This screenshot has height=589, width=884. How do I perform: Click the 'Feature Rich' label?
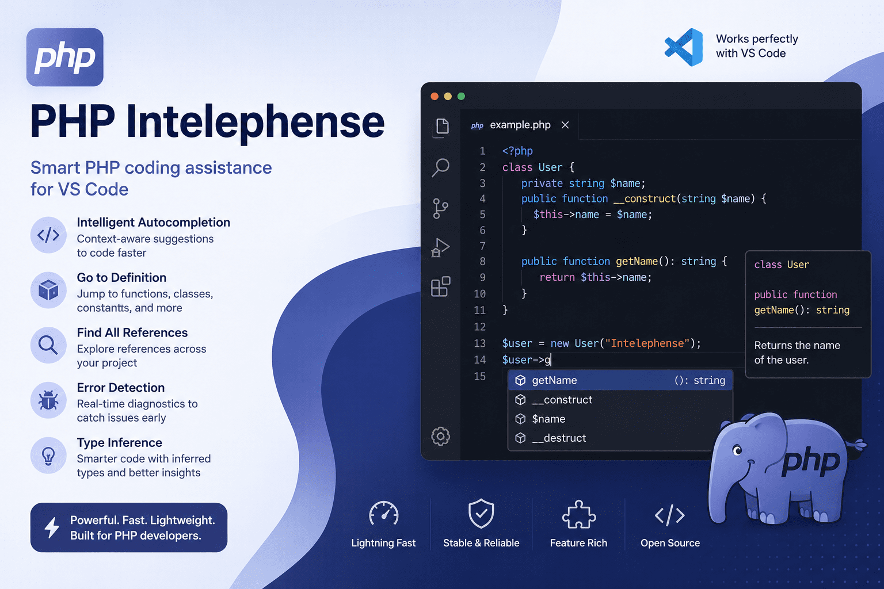[578, 543]
